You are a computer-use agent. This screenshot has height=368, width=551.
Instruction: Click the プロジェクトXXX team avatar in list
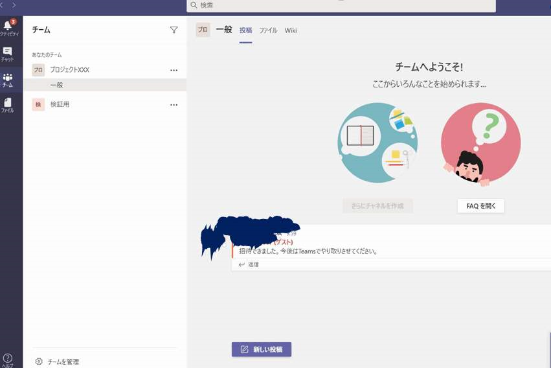38,70
